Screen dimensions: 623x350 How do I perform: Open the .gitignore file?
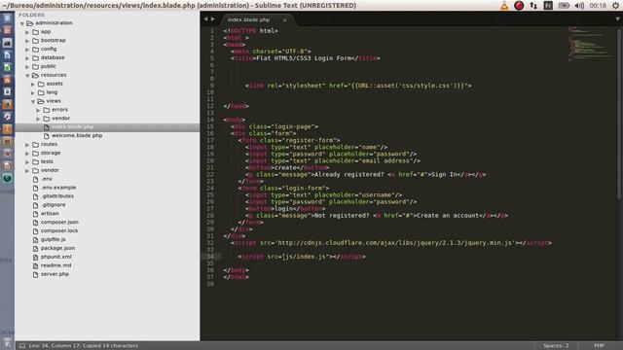54,205
